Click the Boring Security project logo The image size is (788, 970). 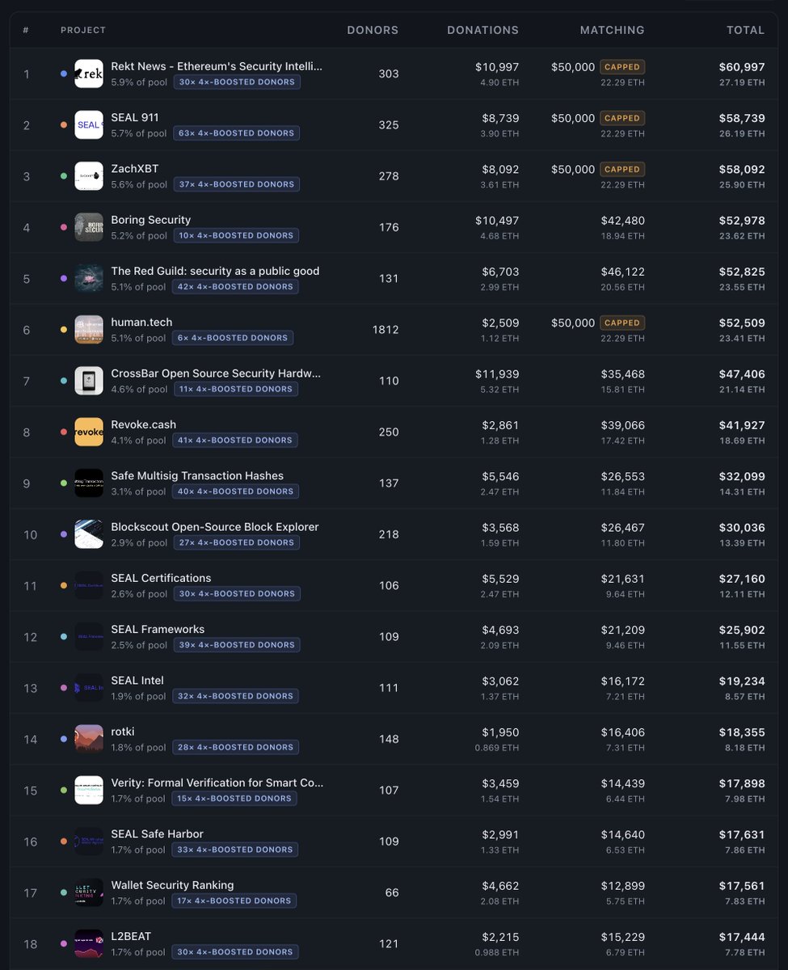(89, 227)
